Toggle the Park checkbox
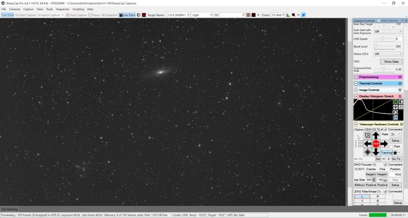408x218 pixels. pos(391,147)
